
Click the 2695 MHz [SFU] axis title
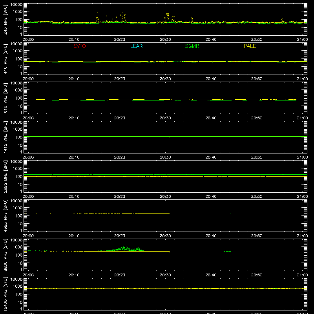click(5, 176)
